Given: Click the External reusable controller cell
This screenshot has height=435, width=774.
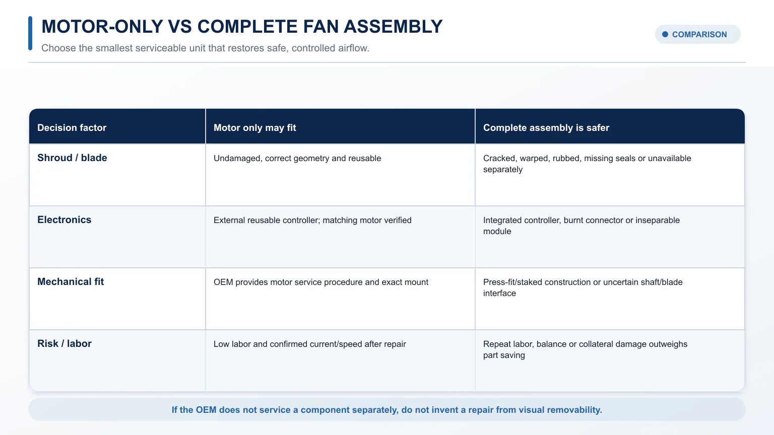Looking at the screenshot, I should (340, 237).
